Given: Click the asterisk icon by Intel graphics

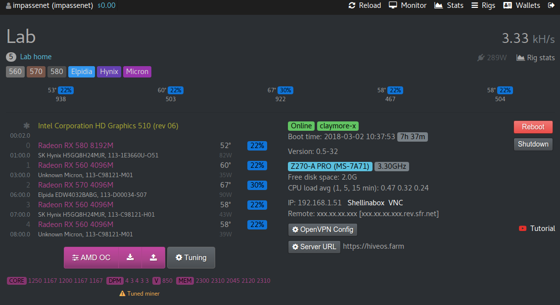Looking at the screenshot, I should tap(27, 126).
